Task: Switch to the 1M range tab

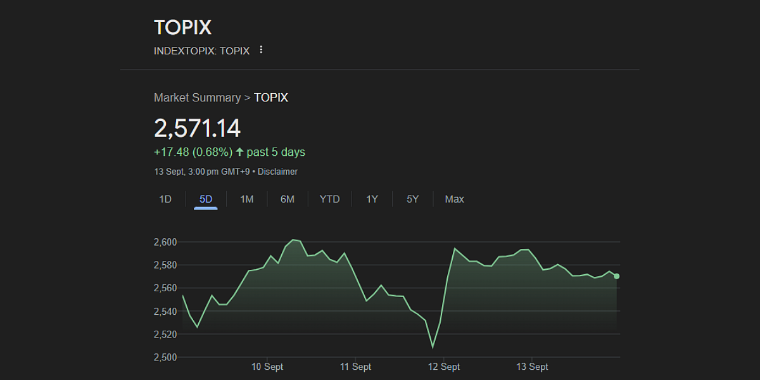Action: tap(247, 199)
